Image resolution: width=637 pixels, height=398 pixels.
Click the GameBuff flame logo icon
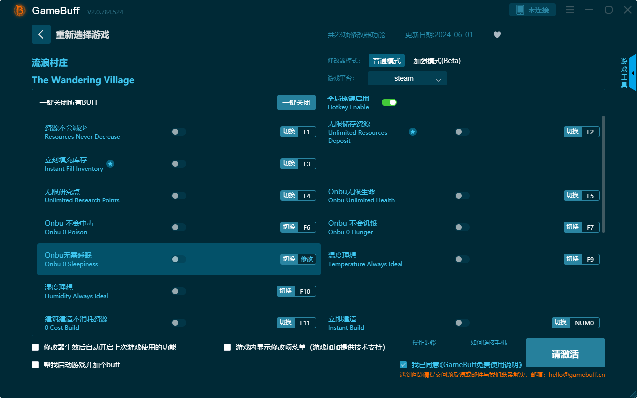coord(20,10)
